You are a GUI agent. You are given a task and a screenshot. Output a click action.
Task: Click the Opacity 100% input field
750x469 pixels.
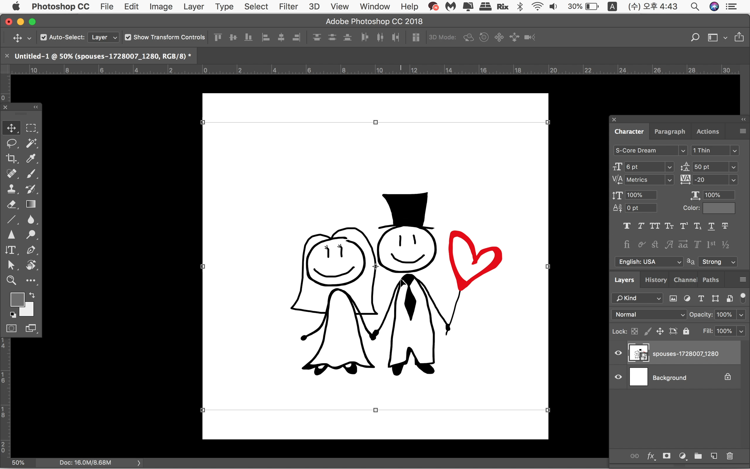(725, 315)
